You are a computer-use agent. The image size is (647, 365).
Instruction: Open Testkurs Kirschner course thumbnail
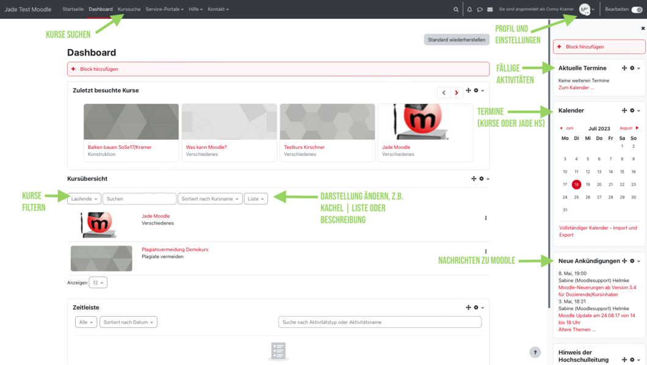pos(328,121)
